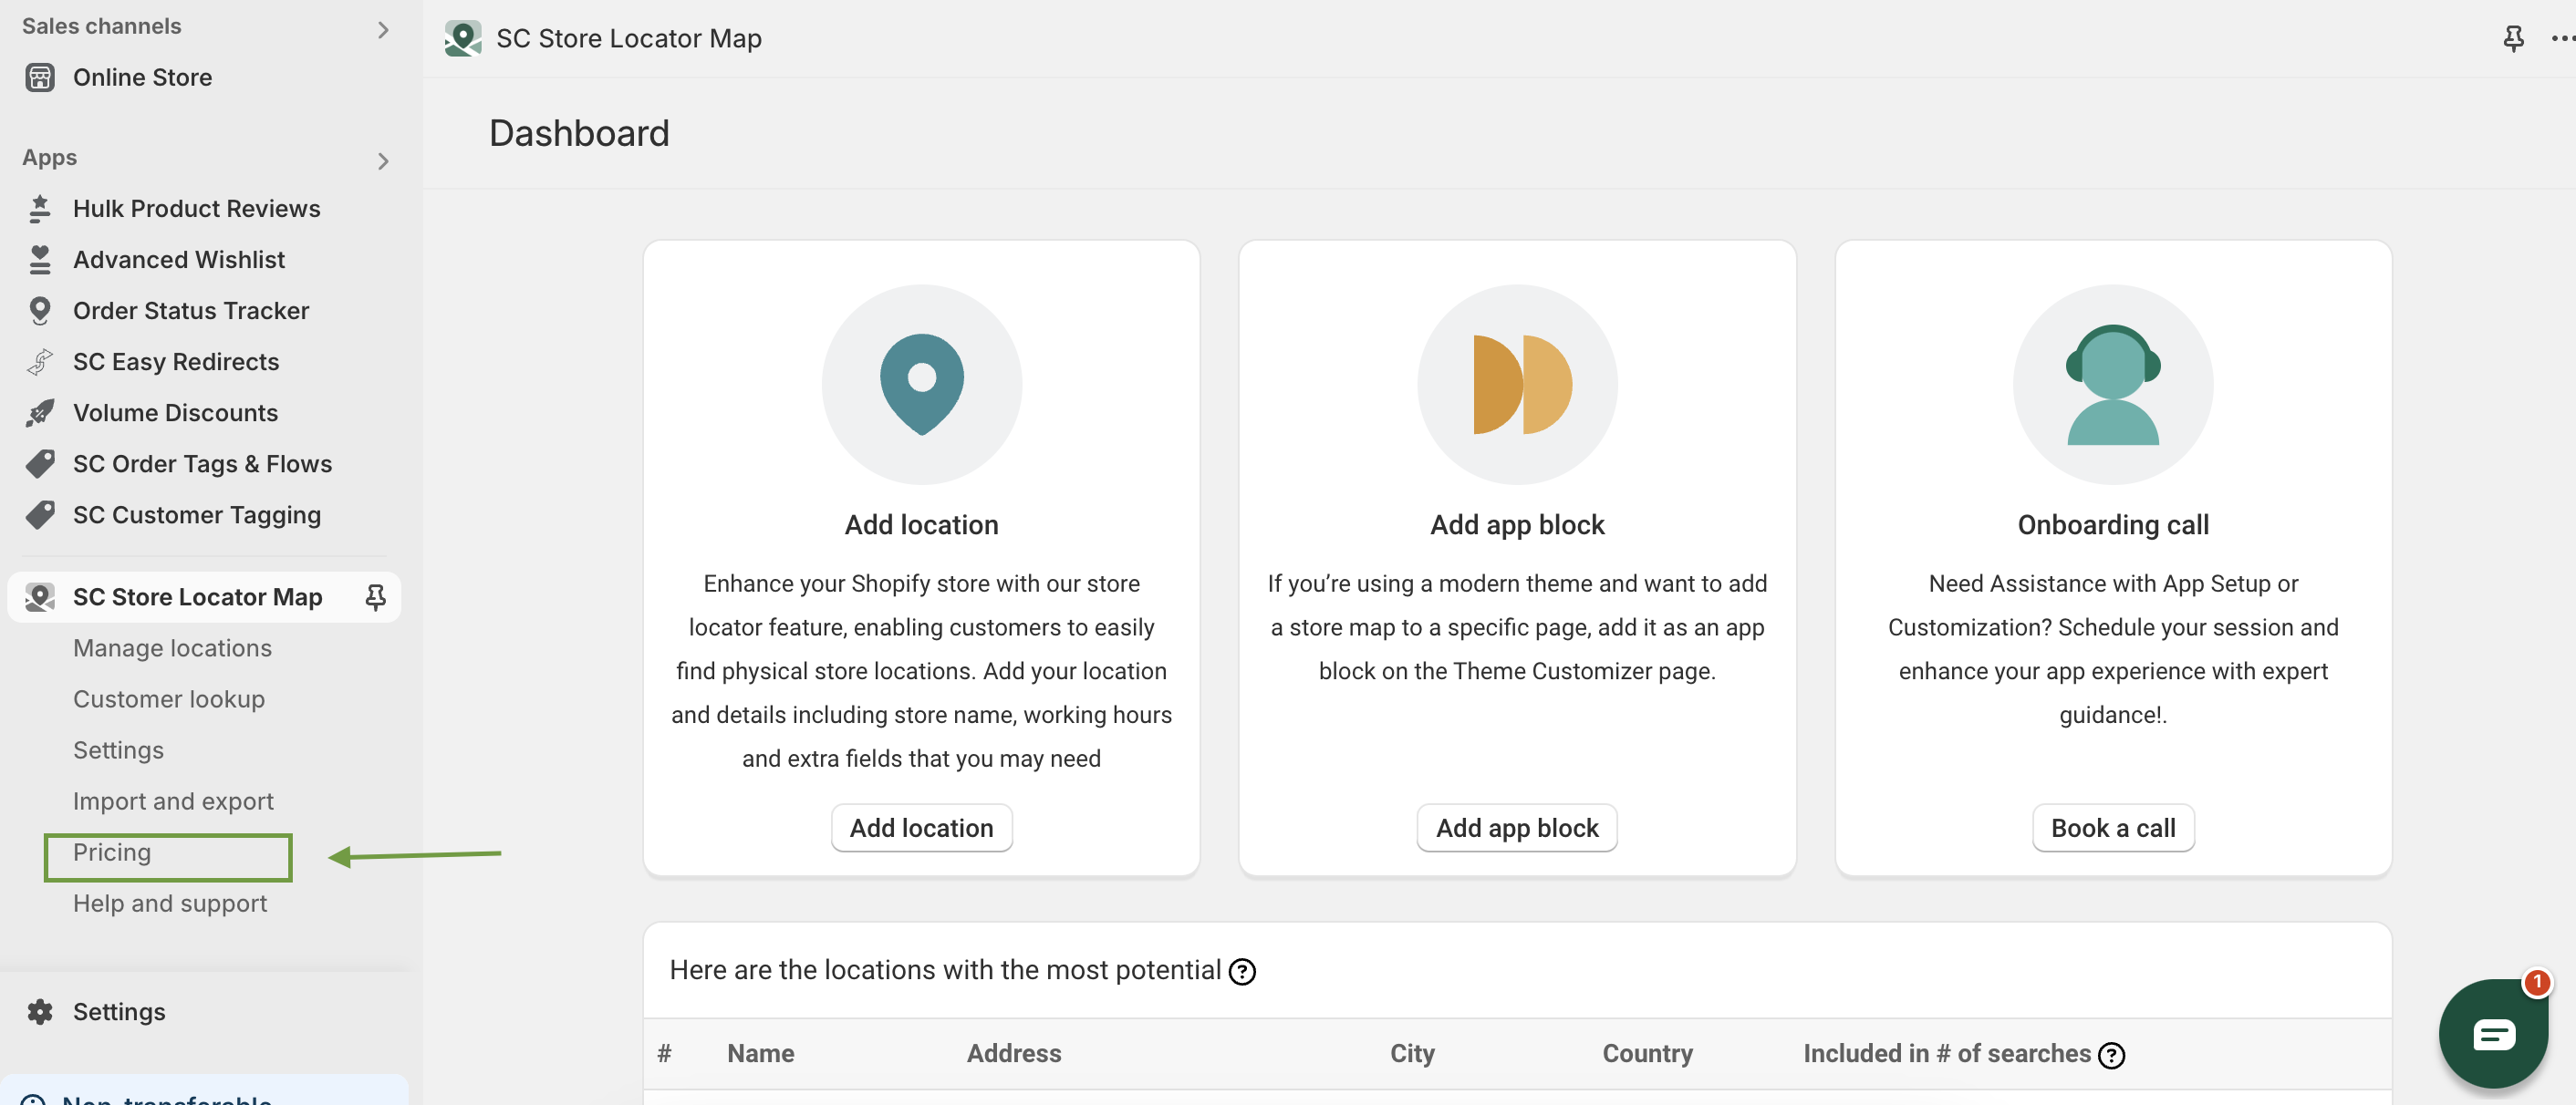
Task: Open the Hulk Product Reviews app
Action: click(196, 208)
